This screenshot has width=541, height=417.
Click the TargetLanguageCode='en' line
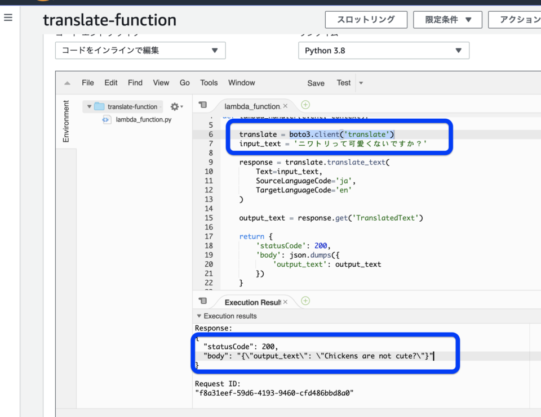tap(304, 190)
